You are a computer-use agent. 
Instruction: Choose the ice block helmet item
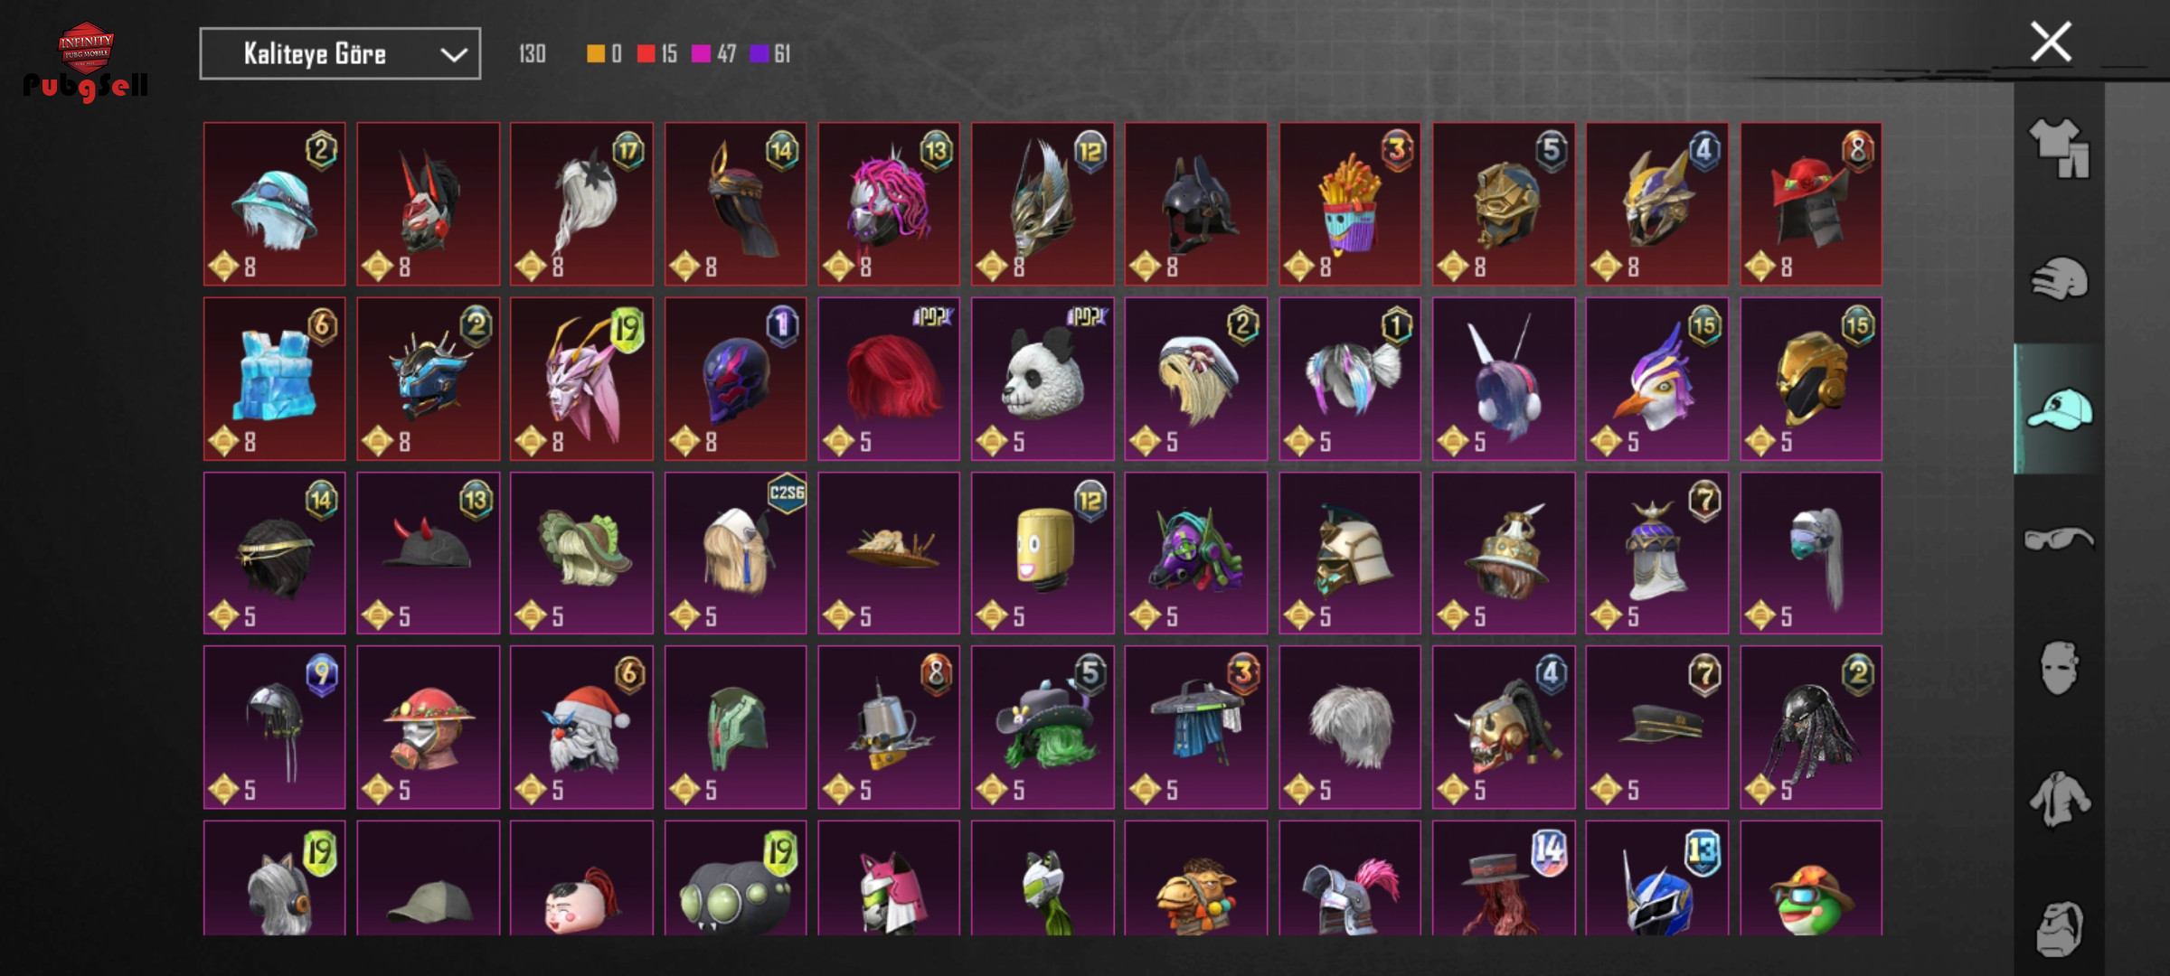coord(274,379)
